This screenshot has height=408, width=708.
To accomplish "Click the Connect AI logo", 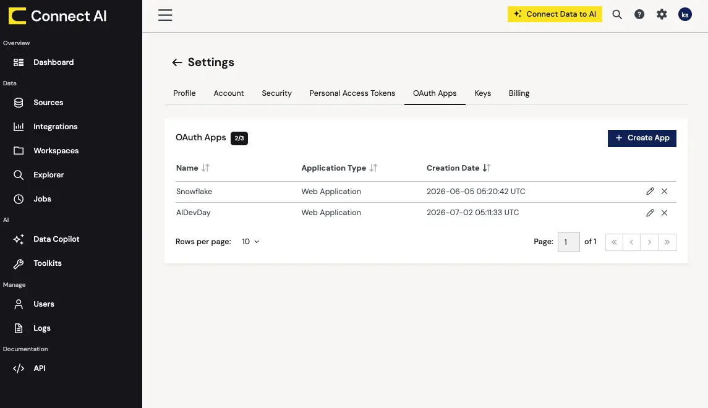I will [x=58, y=16].
